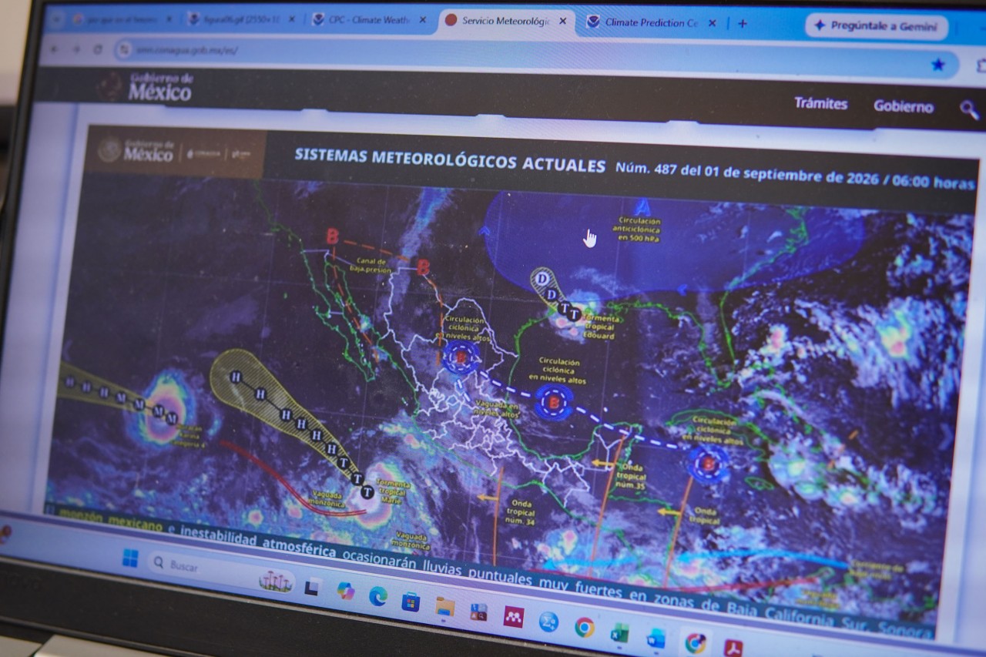Click the Tormenta tropical Marie label

click(x=391, y=492)
